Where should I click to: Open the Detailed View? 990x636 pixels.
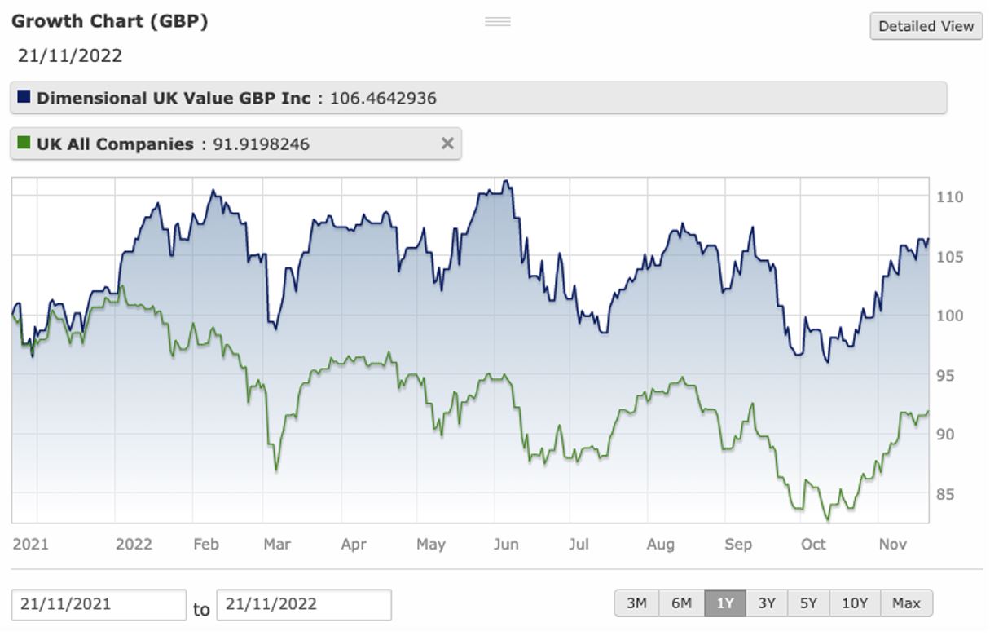point(926,26)
